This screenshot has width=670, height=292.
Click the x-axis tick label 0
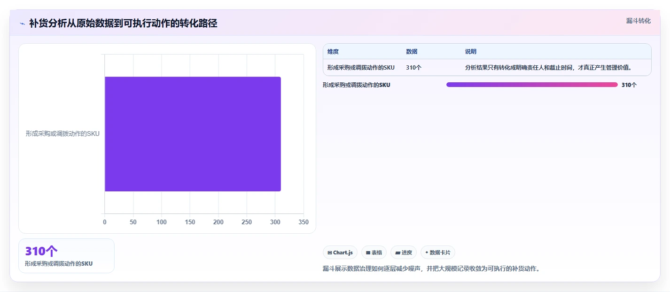click(105, 222)
